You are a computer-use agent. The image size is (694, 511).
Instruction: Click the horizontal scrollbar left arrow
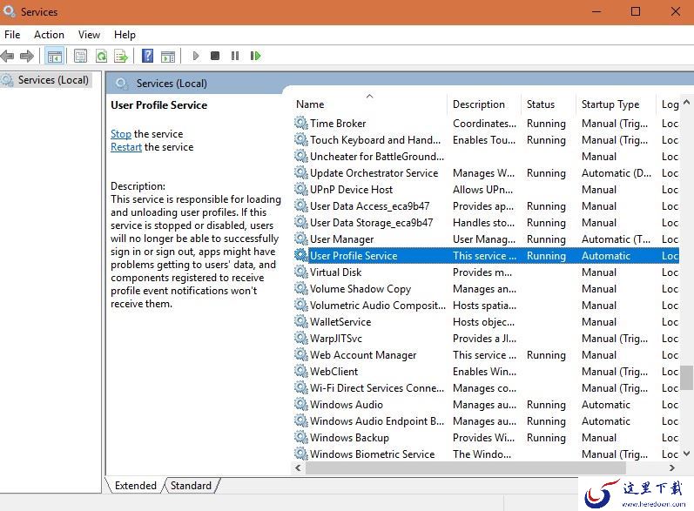pos(298,467)
